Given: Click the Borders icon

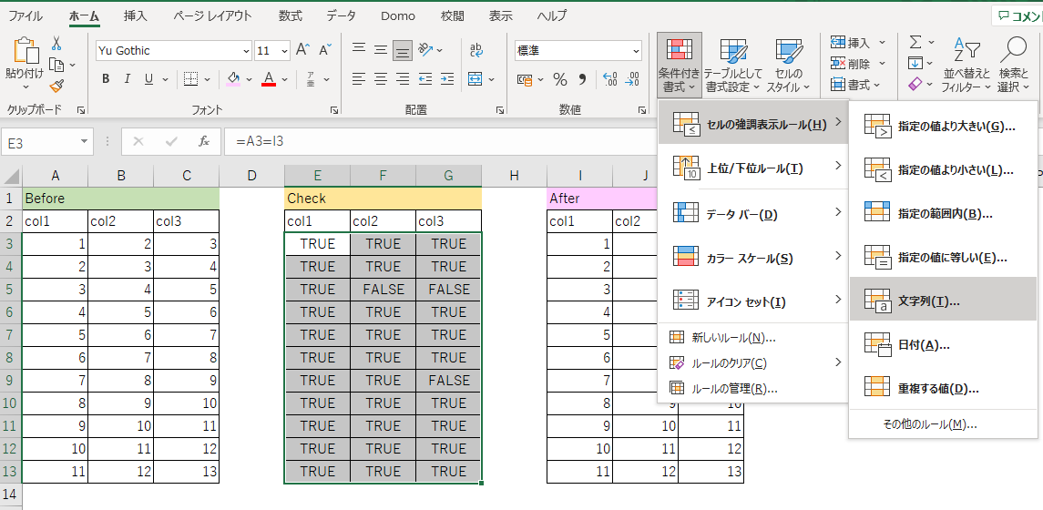Looking at the screenshot, I should tap(190, 79).
